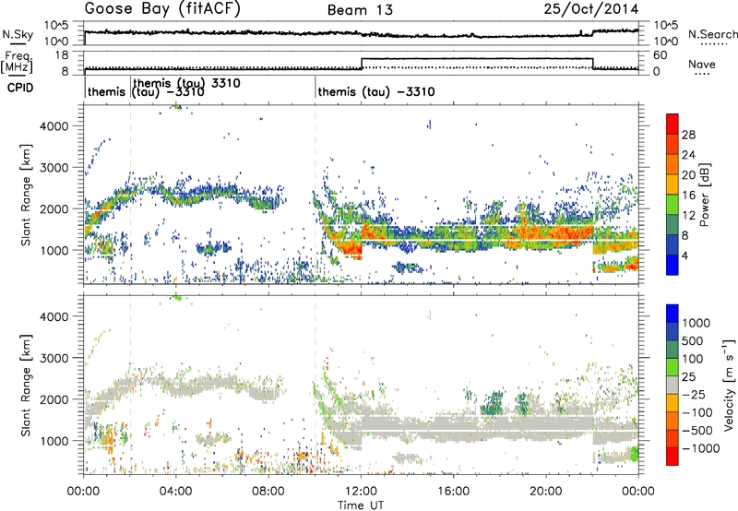Click the "Freq. [MHz]" axis label
The width and height of the screenshot is (738, 511).
(x=18, y=62)
